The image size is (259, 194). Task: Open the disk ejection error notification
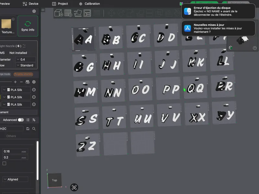218,11
